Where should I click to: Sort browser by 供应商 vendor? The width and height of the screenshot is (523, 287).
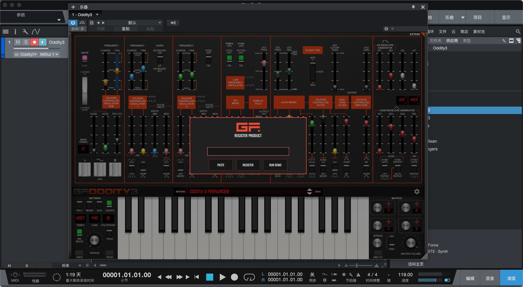(452, 41)
